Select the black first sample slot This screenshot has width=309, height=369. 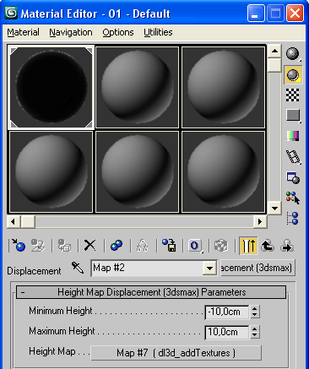point(51,87)
